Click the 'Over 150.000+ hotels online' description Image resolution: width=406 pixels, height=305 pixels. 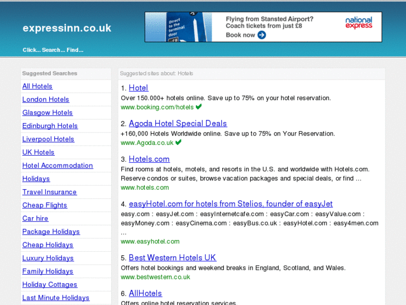pos(226,98)
